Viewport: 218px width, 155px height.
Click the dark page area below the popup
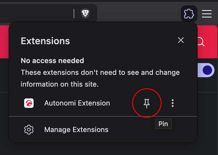(x=109, y=149)
